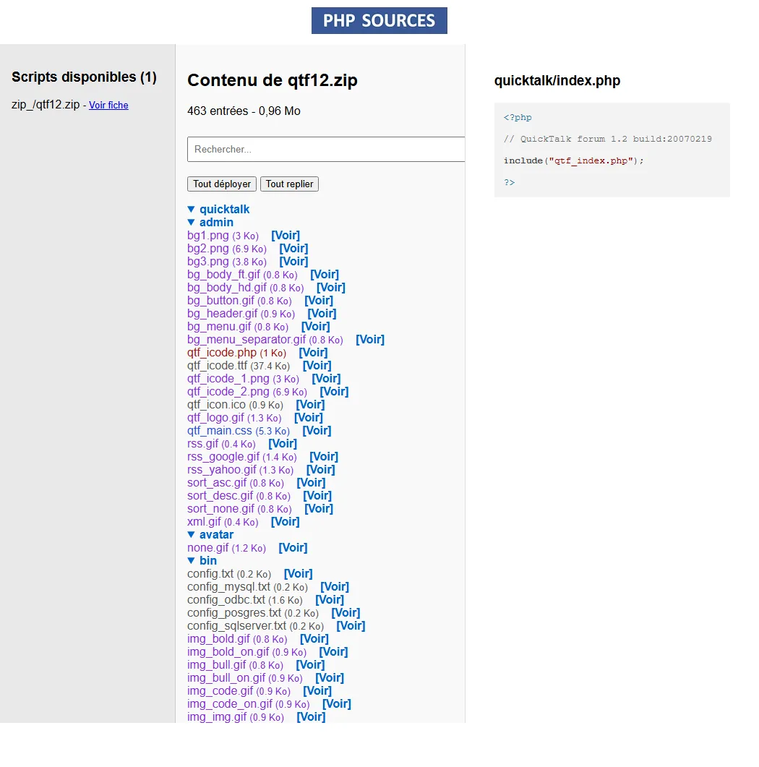Open Voir link for rss_google.gif
Viewport: 759px width, 767px height.
(x=323, y=457)
